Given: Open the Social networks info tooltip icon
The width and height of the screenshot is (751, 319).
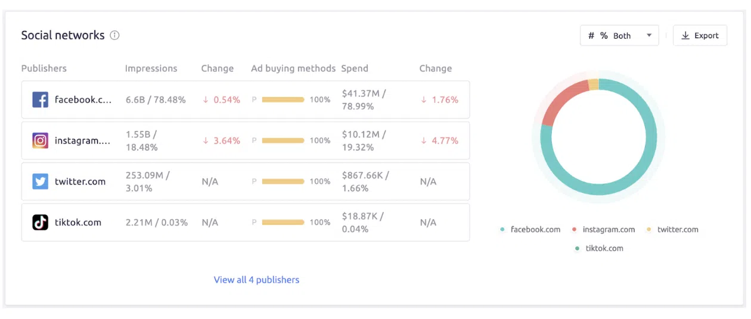Looking at the screenshot, I should point(115,35).
